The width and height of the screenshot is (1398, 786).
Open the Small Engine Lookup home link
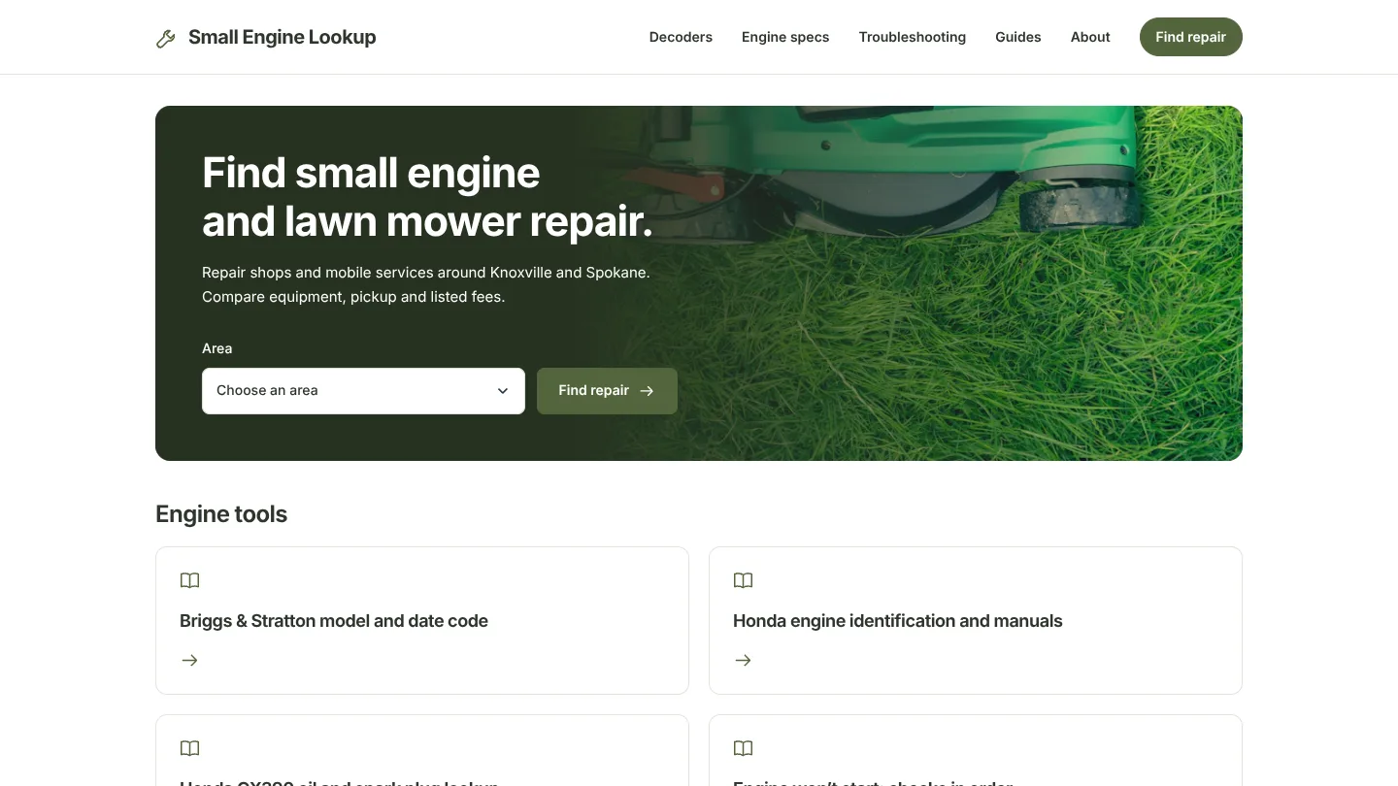[266, 37]
